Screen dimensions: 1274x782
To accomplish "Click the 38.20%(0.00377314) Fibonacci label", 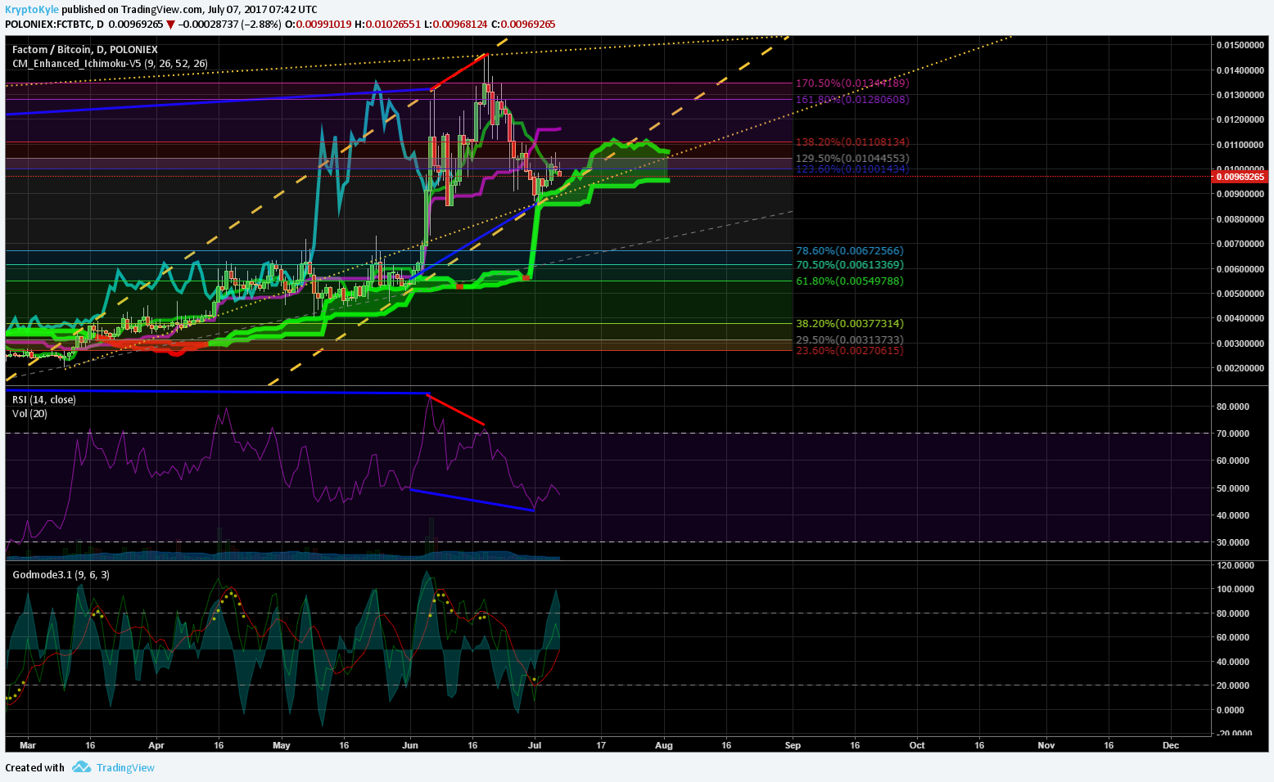I will tap(850, 324).
